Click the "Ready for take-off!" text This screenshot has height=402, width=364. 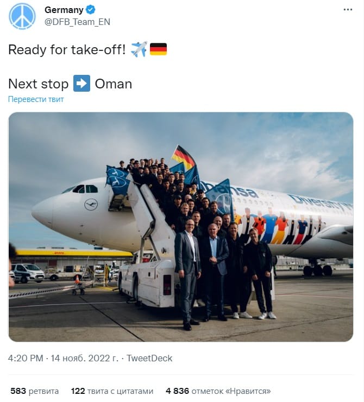pyautogui.click(x=67, y=49)
